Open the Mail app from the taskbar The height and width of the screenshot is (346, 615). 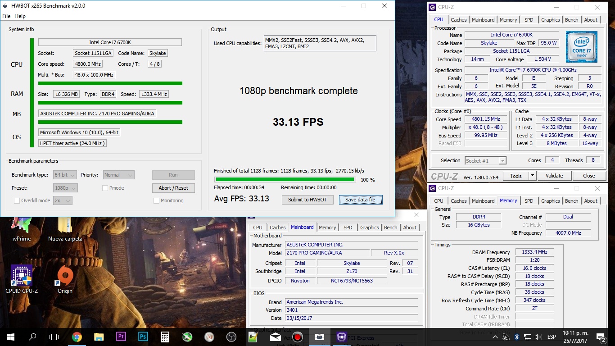275,337
